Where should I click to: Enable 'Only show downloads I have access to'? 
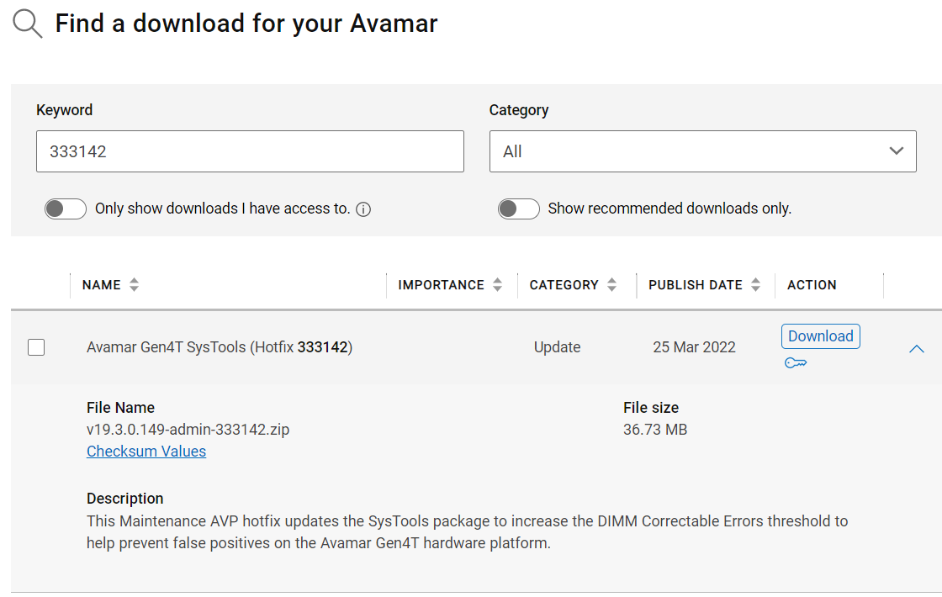pyautogui.click(x=66, y=209)
